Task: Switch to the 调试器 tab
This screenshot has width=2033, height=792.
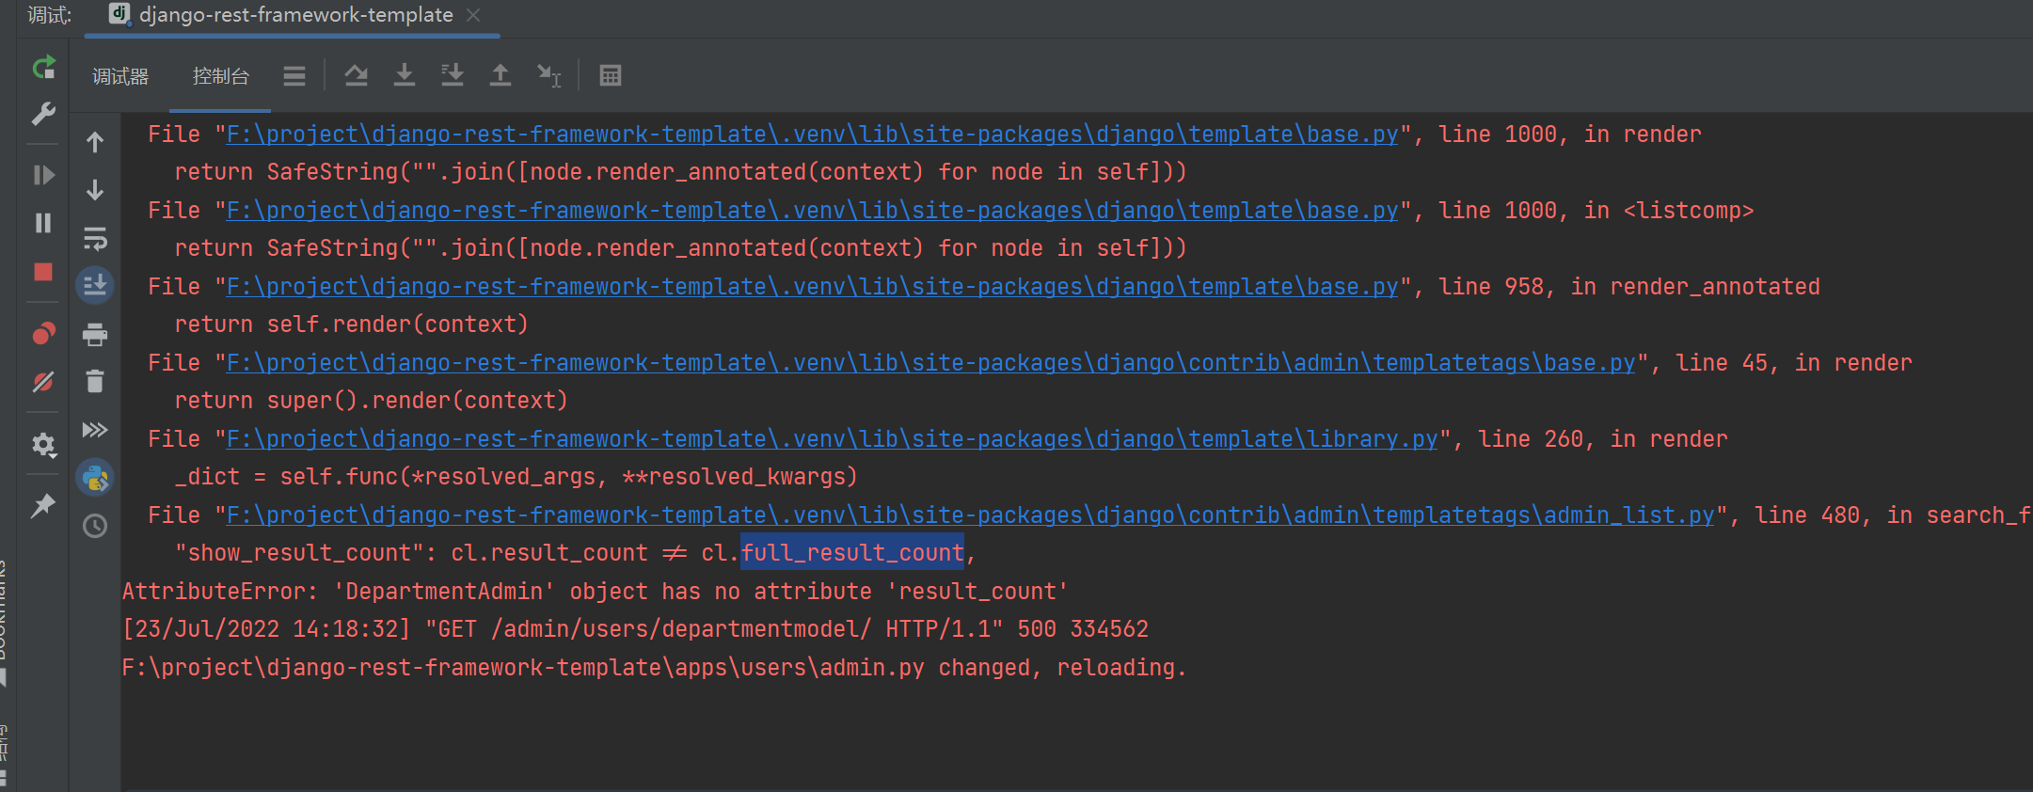Action: click(x=120, y=76)
